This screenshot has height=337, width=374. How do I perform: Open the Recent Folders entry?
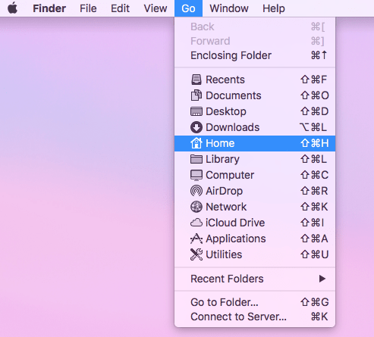tap(255, 279)
